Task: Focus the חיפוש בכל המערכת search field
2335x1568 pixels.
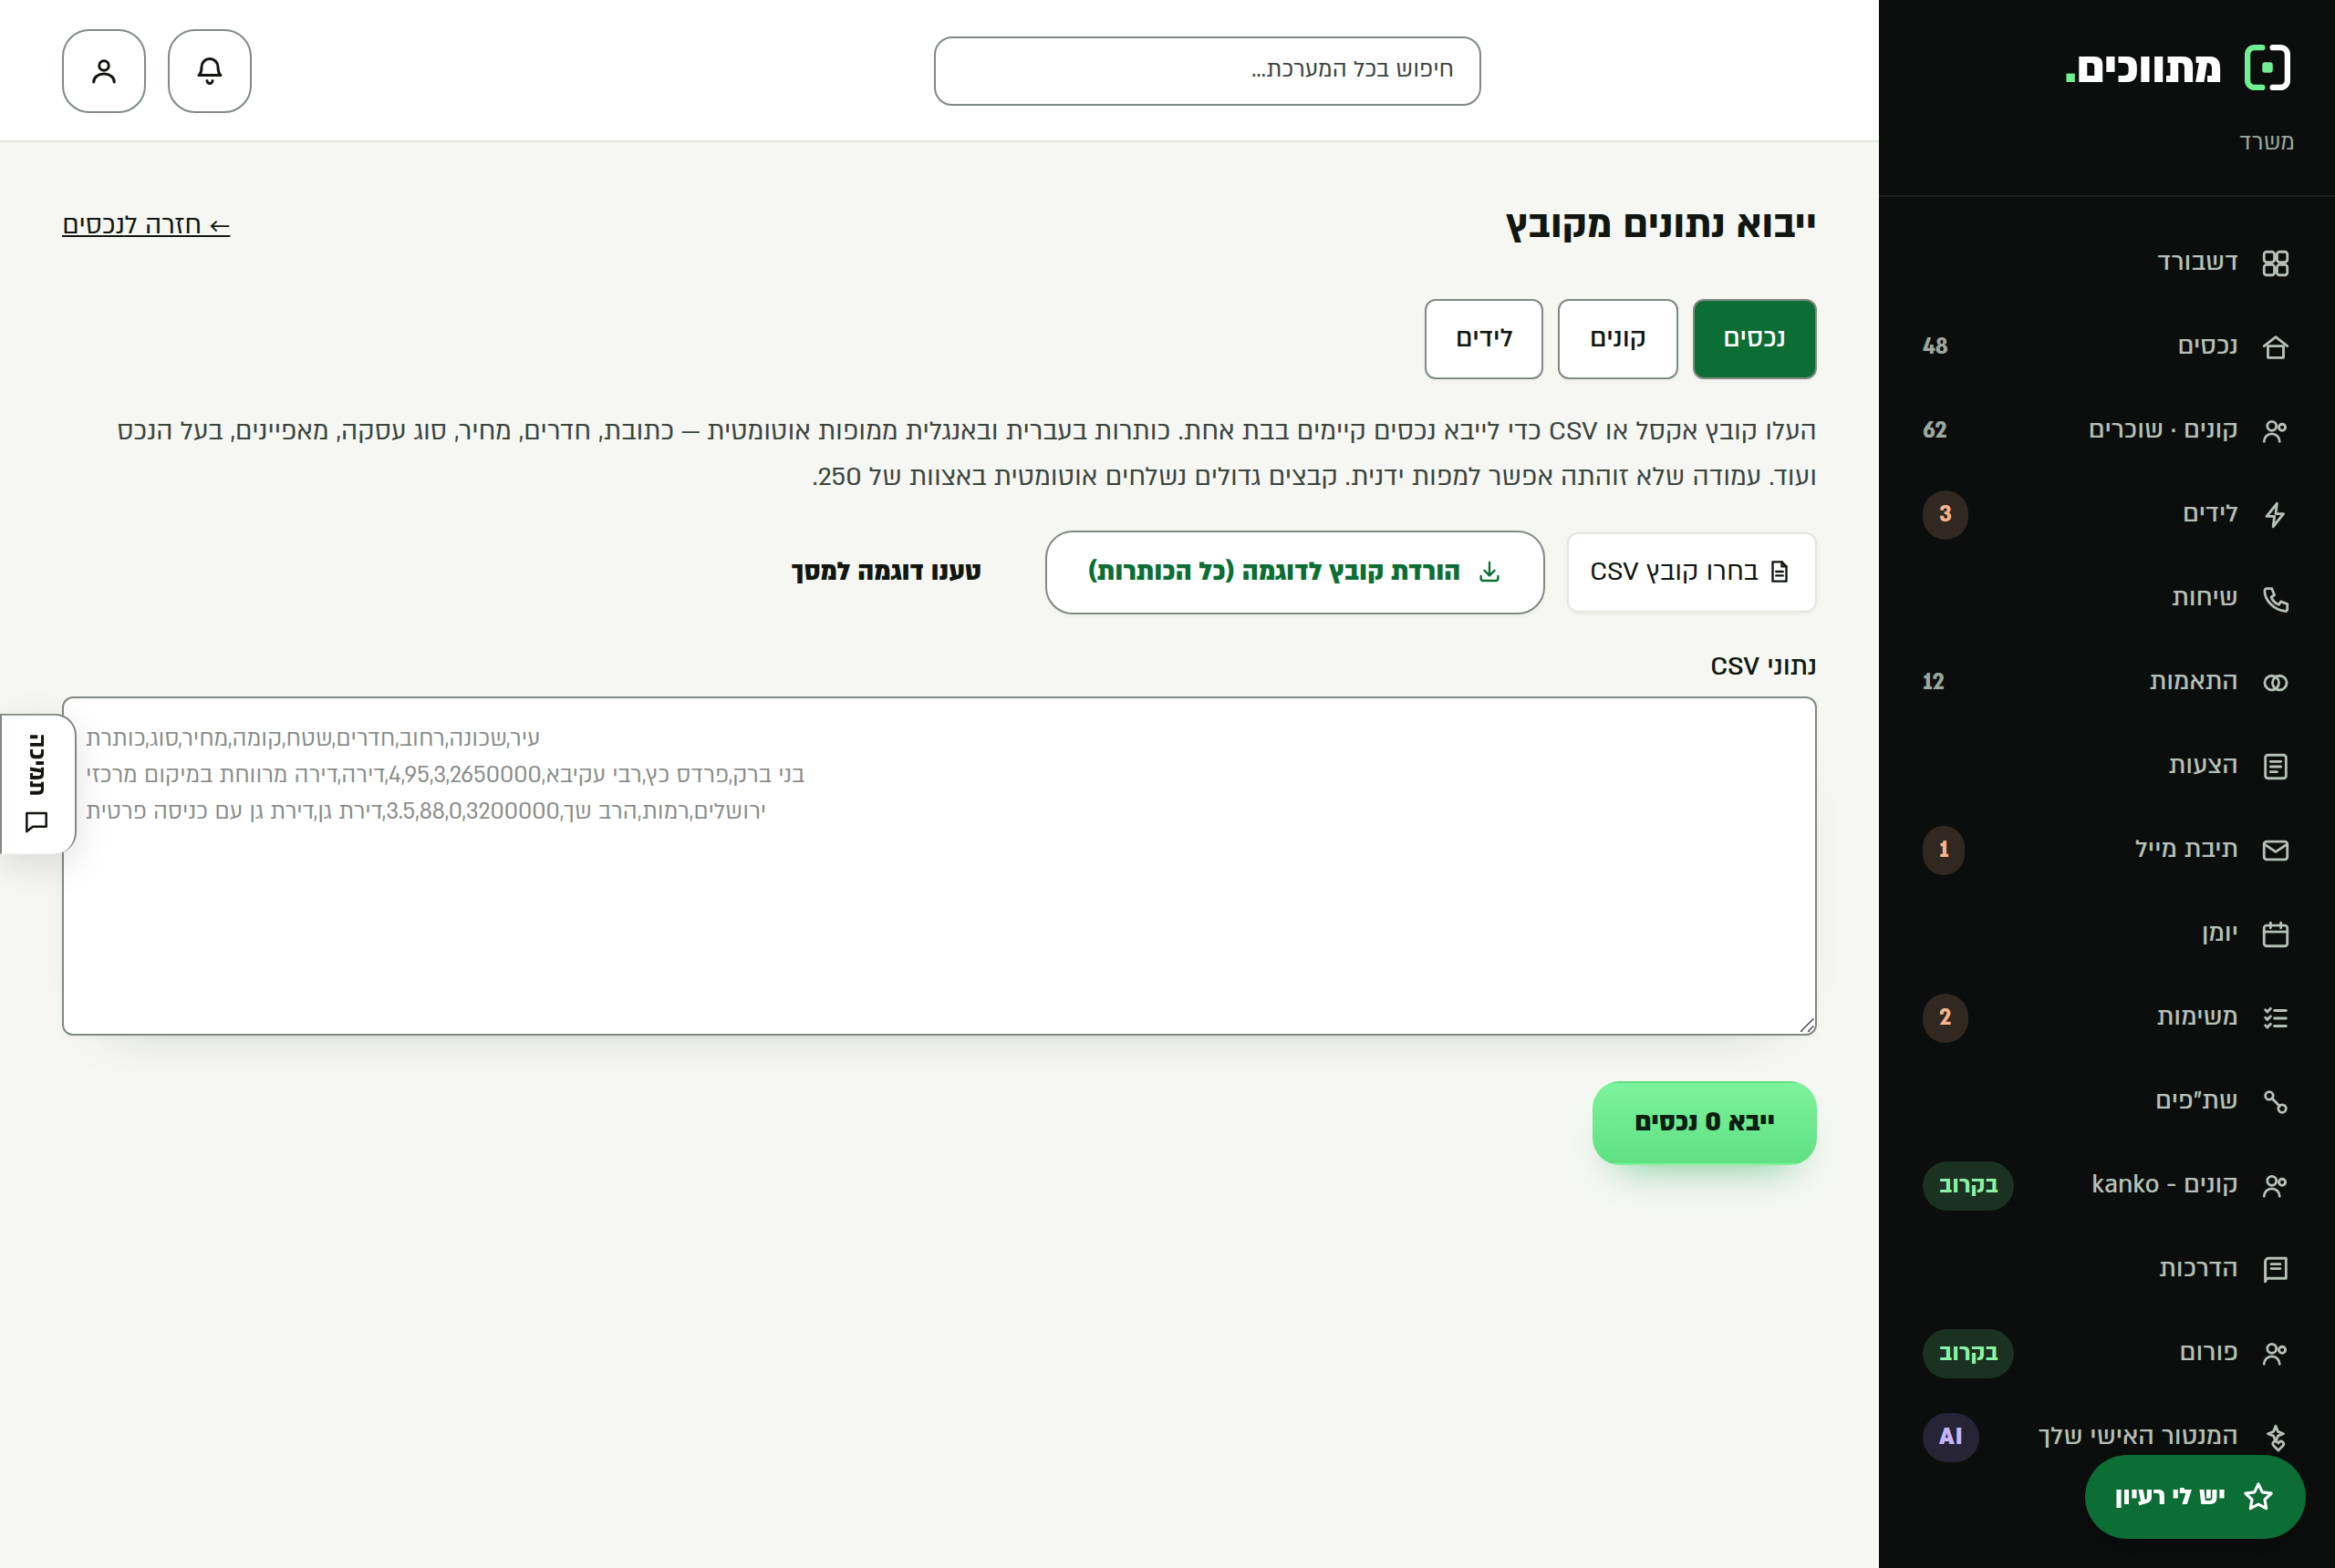Action: 1207,71
